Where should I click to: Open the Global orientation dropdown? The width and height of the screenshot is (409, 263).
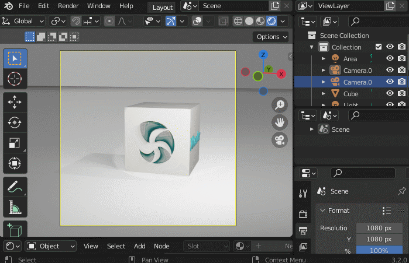(23, 21)
